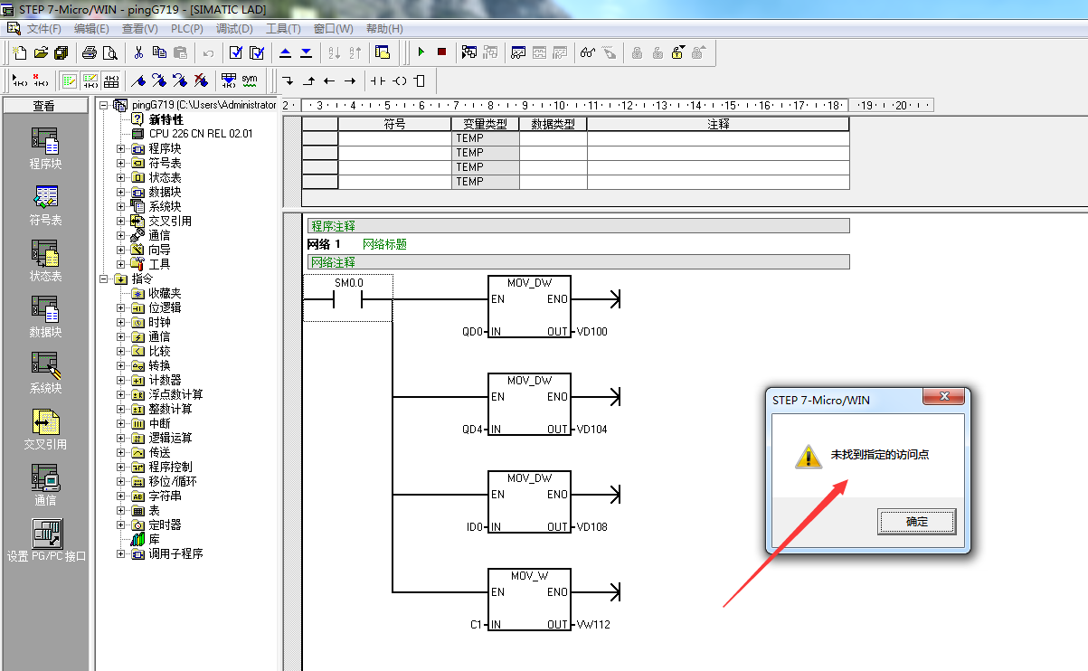Click the VD100 output address
This screenshot has height=671, width=1088.
click(x=591, y=332)
